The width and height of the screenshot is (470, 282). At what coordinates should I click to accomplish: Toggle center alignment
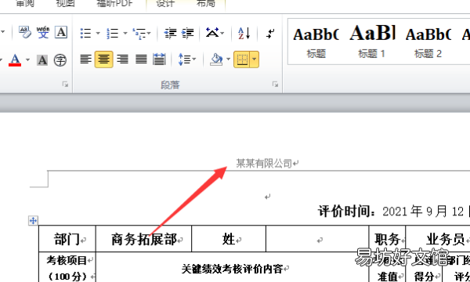tap(103, 60)
